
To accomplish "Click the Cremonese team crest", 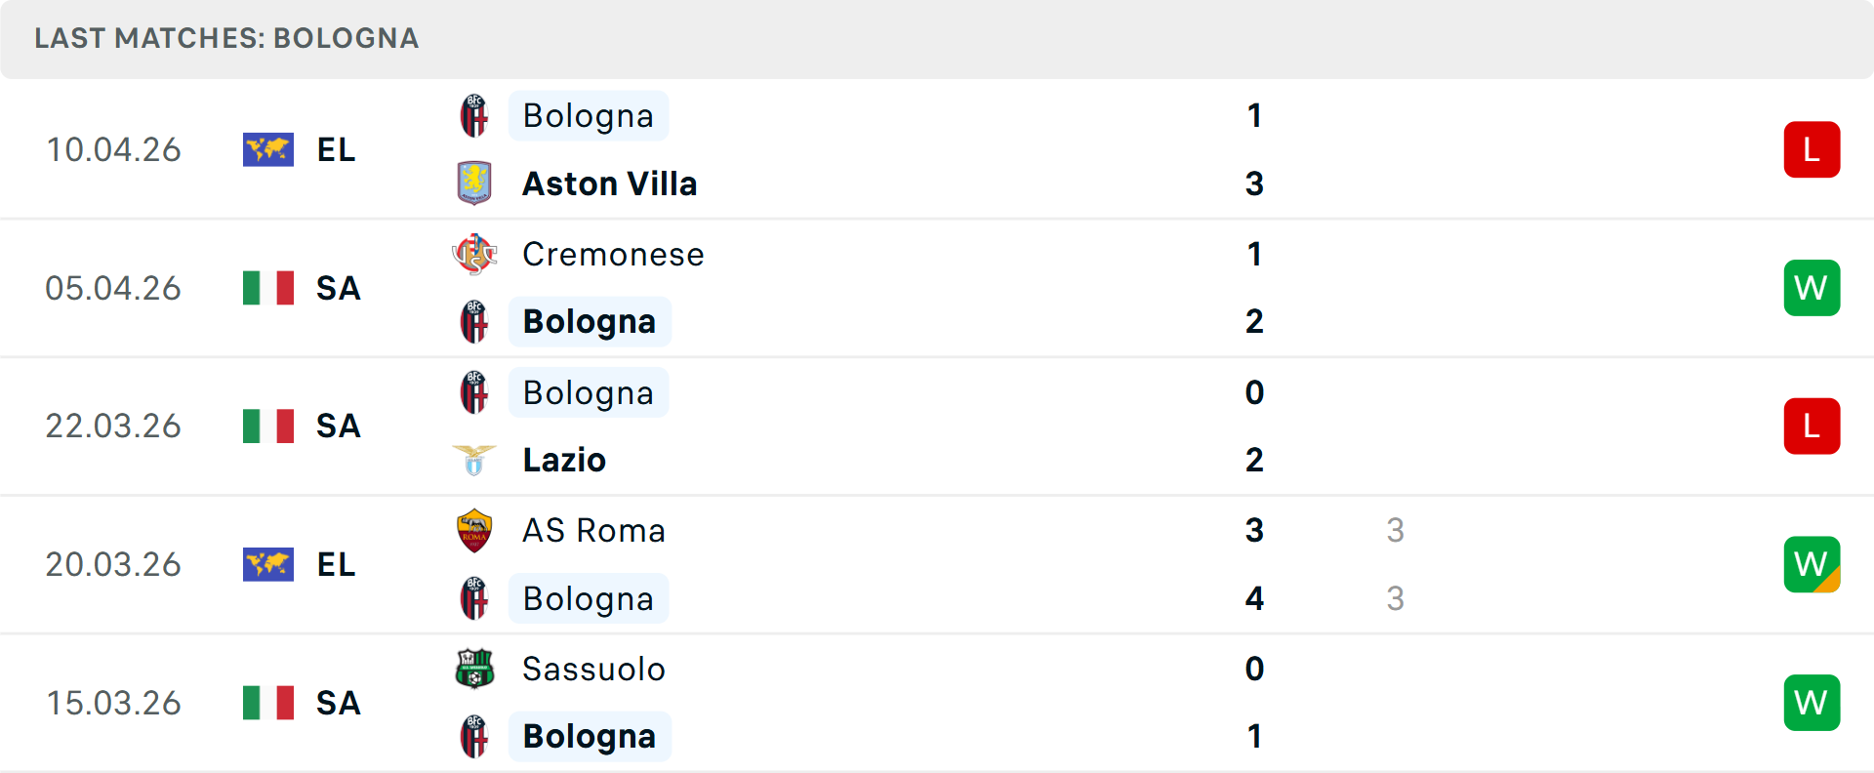I will pyautogui.click(x=474, y=255).
